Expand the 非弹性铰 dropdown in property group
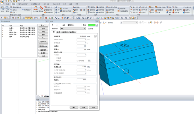The width and height of the screenshot is (194, 114). coord(30,10)
